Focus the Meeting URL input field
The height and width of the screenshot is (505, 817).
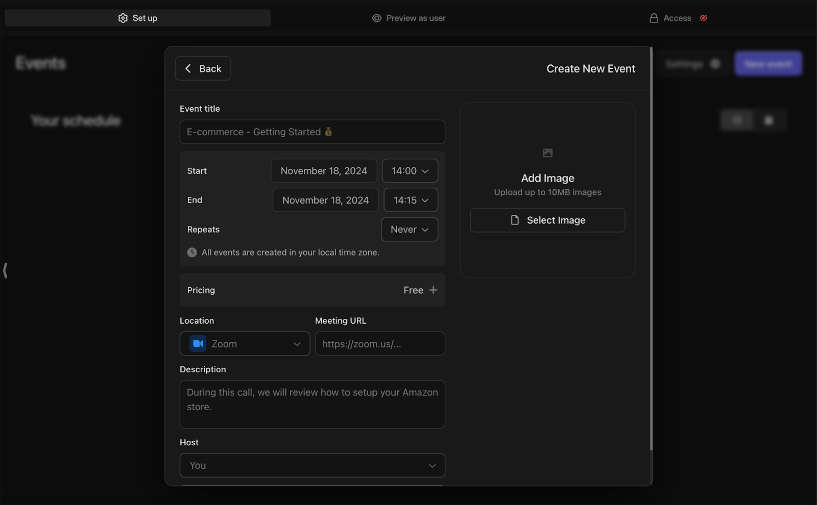point(380,344)
